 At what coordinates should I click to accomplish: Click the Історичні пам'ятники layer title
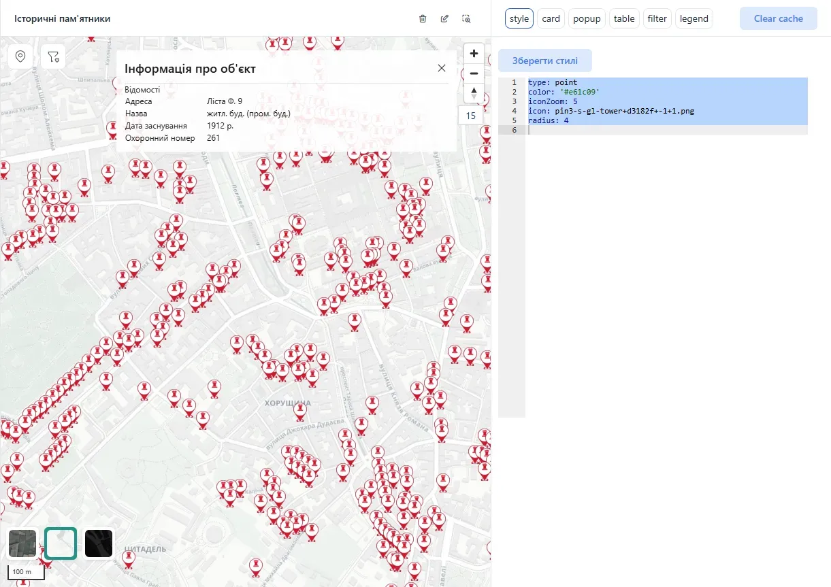(x=63, y=18)
